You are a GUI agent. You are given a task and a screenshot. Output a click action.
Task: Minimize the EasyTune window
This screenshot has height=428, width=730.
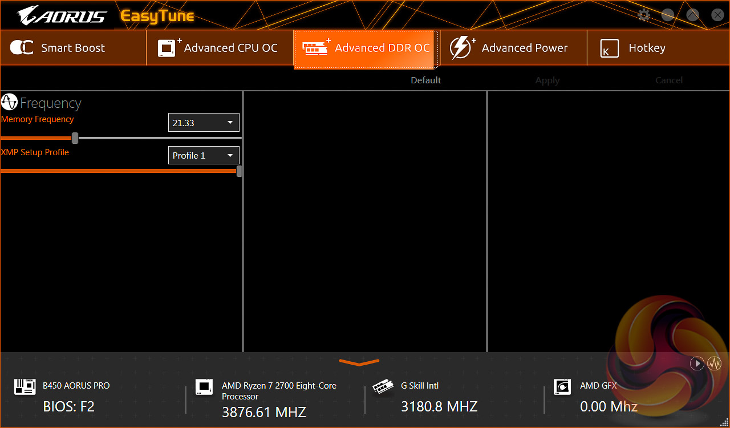pos(668,15)
